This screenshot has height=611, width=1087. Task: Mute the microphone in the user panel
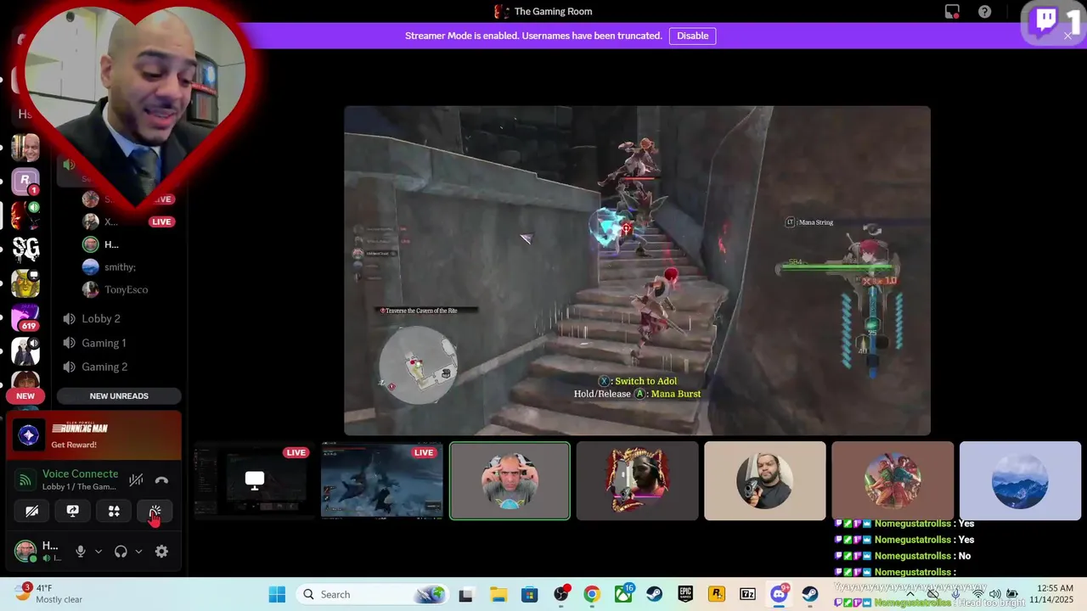(81, 552)
